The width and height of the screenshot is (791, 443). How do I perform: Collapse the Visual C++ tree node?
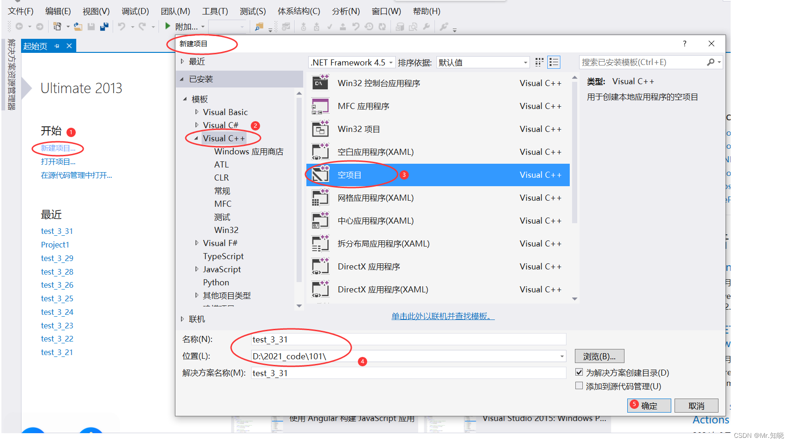pyautogui.click(x=196, y=138)
